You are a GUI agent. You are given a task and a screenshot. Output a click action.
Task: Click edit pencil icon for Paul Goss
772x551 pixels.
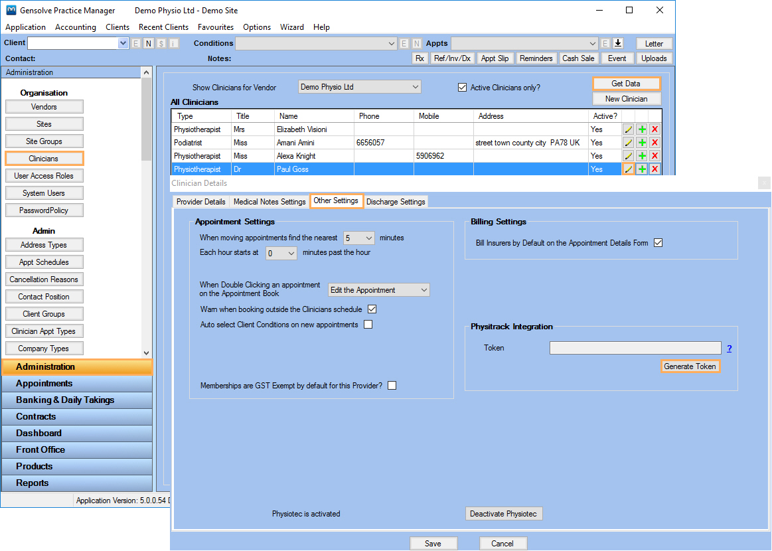click(628, 169)
